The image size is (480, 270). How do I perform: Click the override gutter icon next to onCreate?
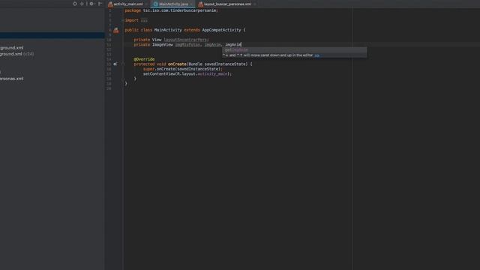click(115, 64)
